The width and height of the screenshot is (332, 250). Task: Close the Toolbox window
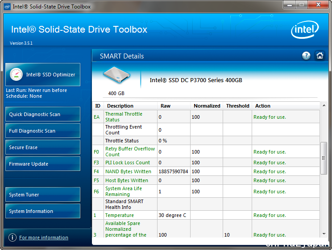[318, 4]
